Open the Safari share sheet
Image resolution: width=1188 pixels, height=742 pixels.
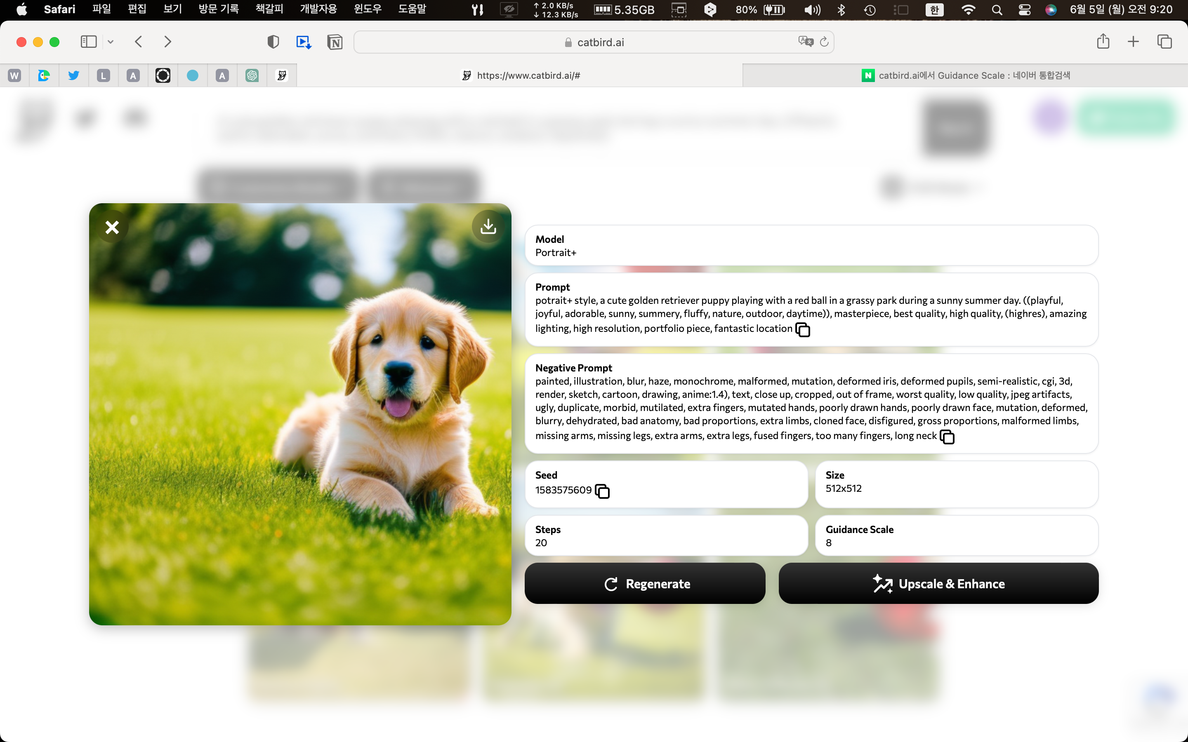coord(1103,42)
